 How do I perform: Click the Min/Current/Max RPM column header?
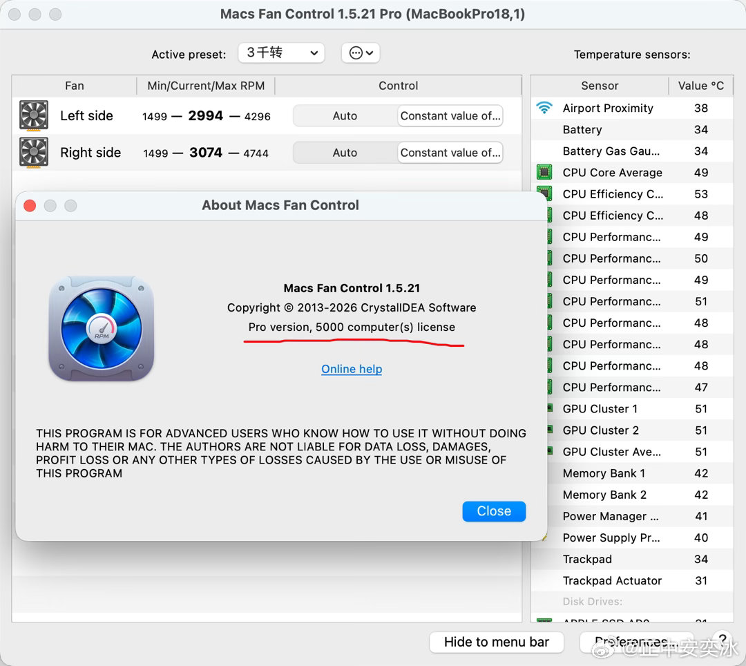(x=206, y=86)
